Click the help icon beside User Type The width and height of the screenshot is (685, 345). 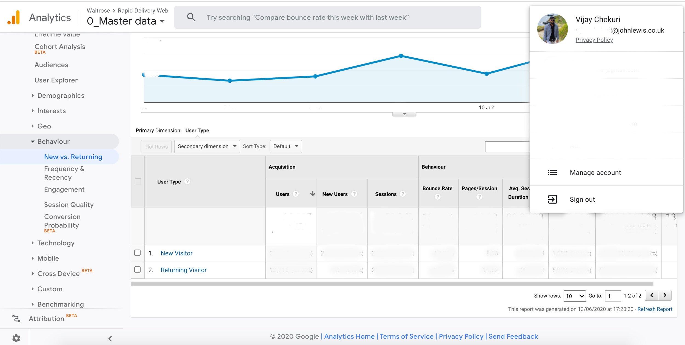point(187,181)
